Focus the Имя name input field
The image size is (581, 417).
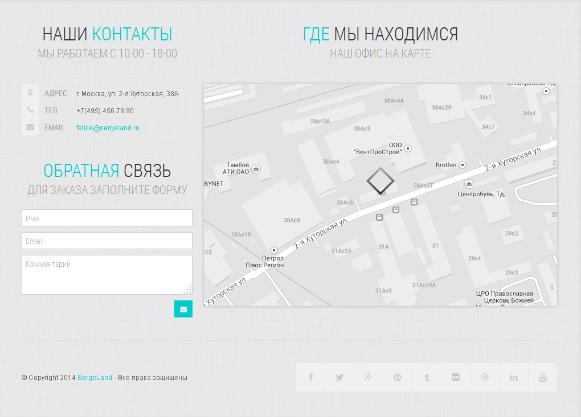pos(107,218)
